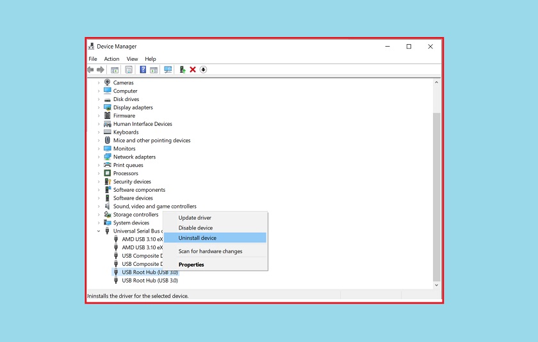
Task: Expand the Network adapters node
Action: pos(99,157)
